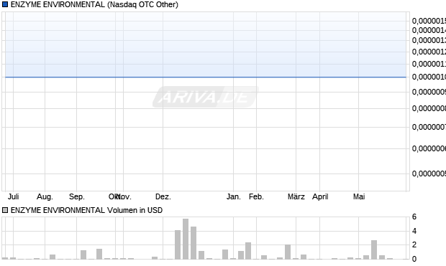446x266 pixels.
Task: Click the 'Sep.' month label
Action: tap(77, 196)
